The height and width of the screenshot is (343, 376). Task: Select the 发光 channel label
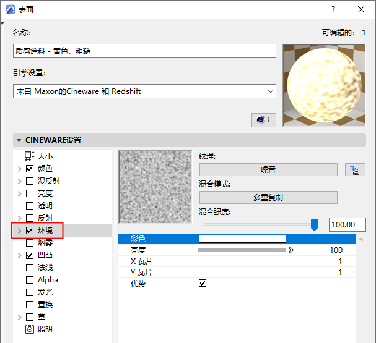45,292
